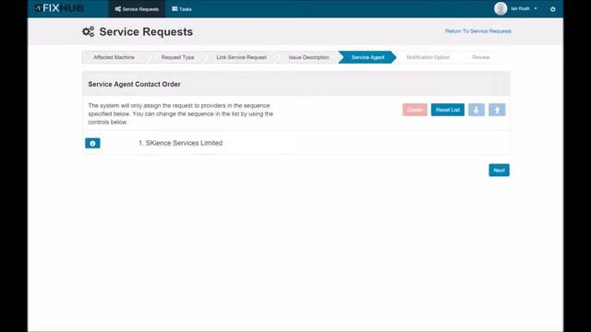Click the user avatar picture

coord(501,8)
